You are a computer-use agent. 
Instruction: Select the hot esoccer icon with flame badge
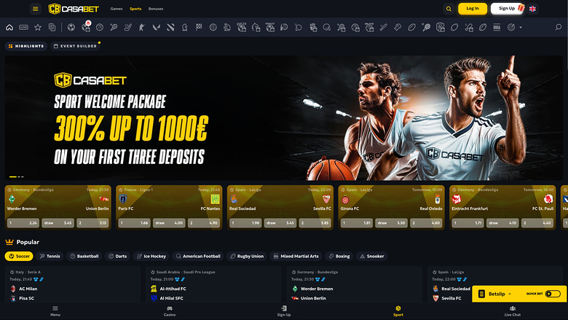point(86,27)
